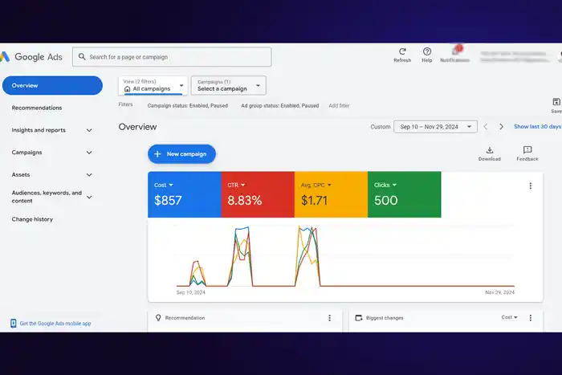Screen dimensions: 562x375
Task: Click the Custom date range label
Action: (381, 127)
